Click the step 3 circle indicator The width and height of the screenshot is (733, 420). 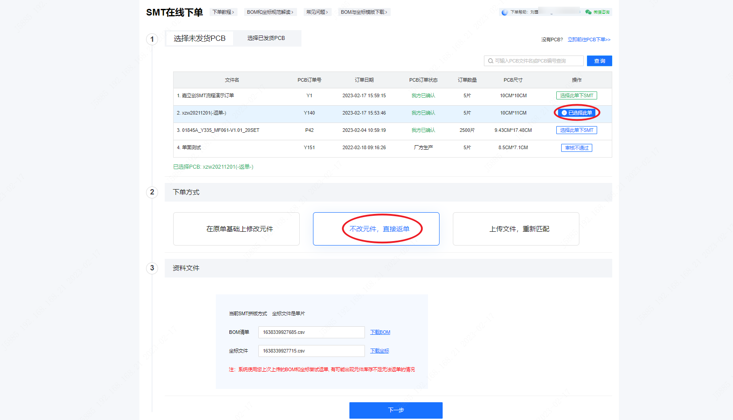click(x=152, y=268)
